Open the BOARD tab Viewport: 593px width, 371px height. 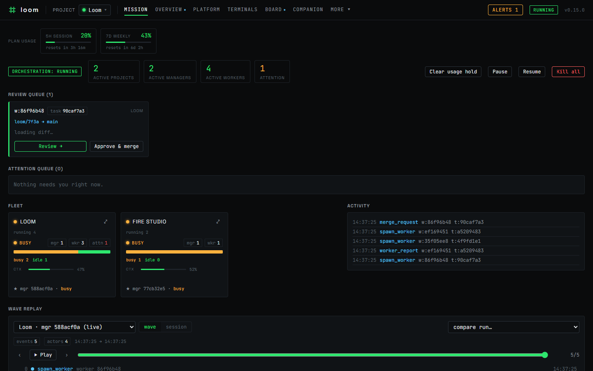point(275,9)
